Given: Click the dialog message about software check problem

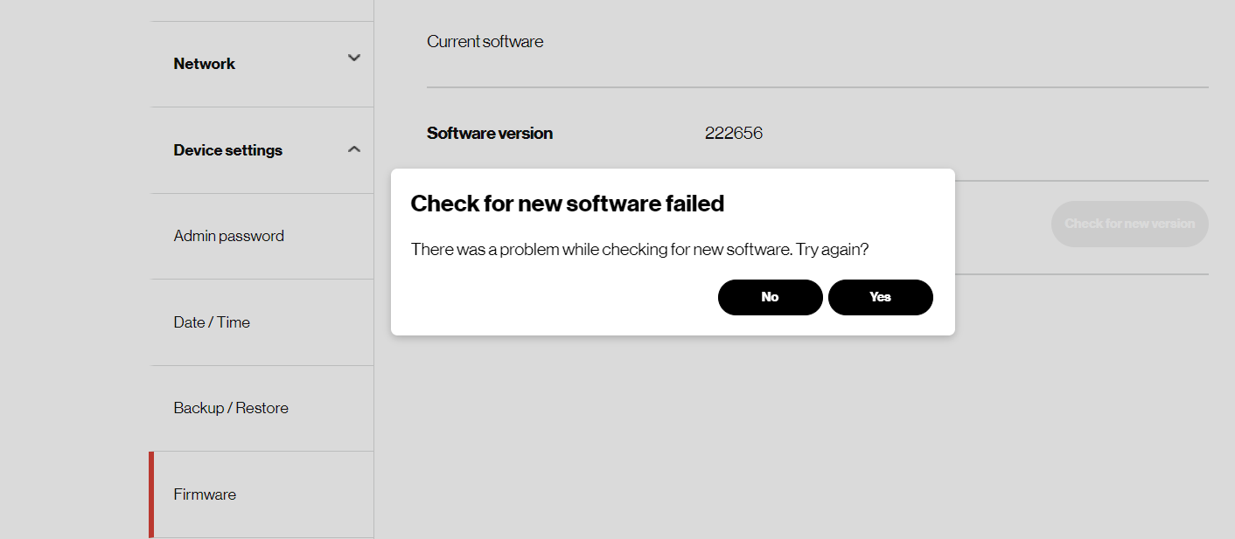Looking at the screenshot, I should (x=638, y=249).
